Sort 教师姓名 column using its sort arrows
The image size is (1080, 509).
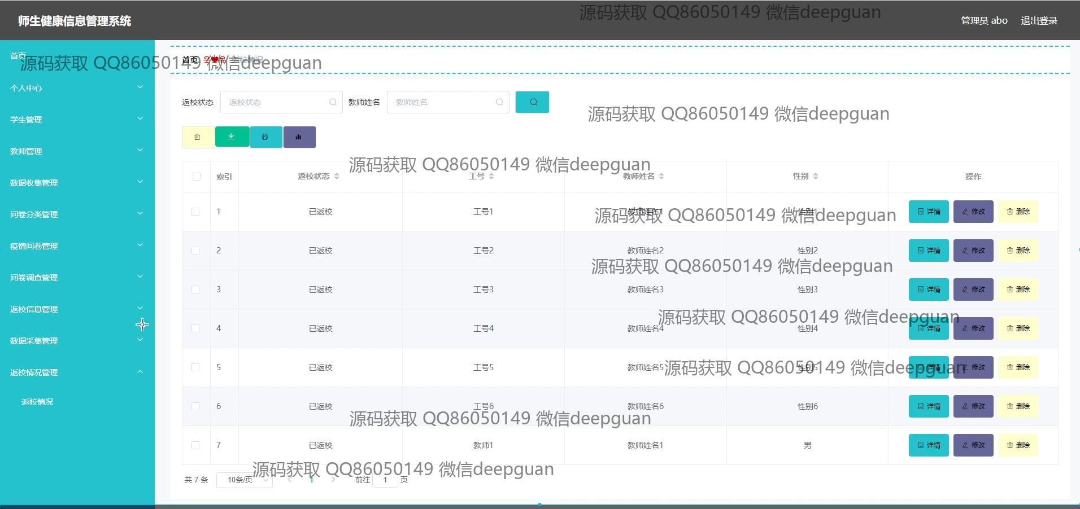pos(661,177)
